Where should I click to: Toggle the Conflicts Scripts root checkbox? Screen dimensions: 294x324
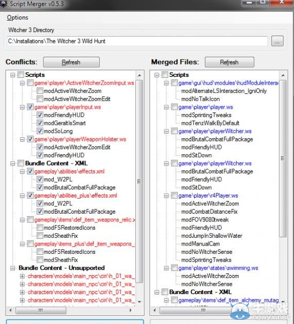point(21,75)
